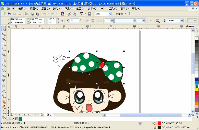The height and width of the screenshot is (130, 199).
Task: Select the Rectangle tool
Action: [x=3, y=60]
